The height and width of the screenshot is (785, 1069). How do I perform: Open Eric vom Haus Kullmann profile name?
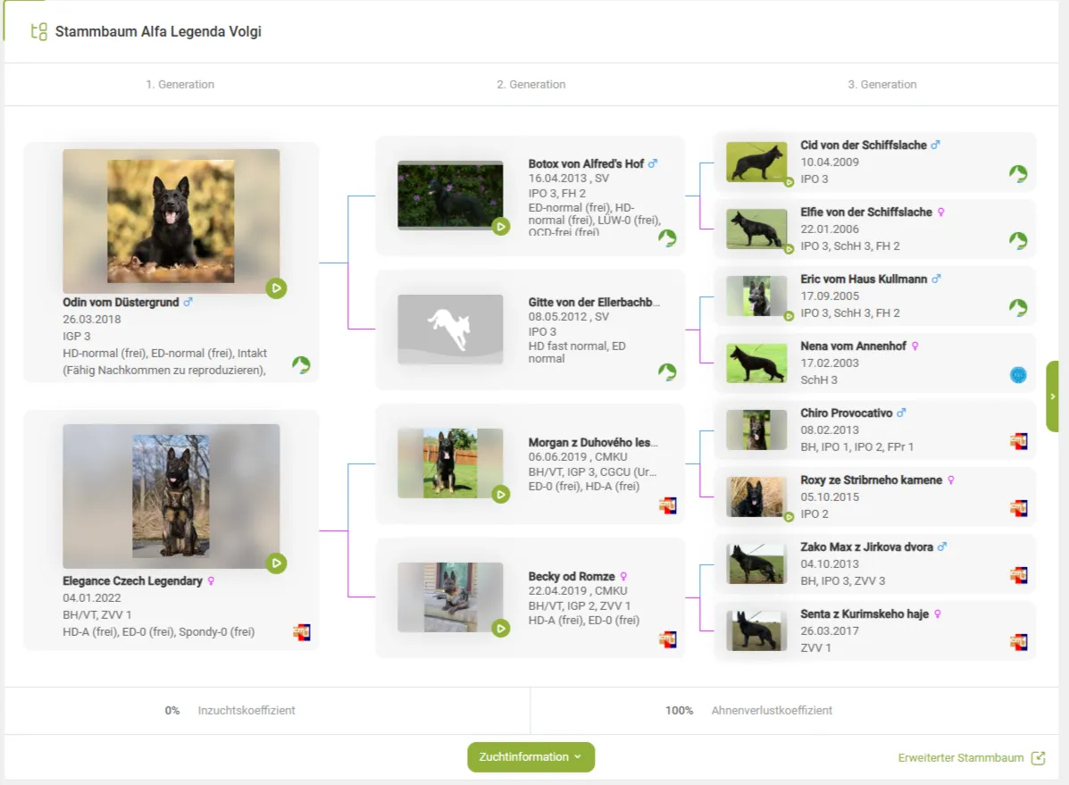pyautogui.click(x=864, y=280)
